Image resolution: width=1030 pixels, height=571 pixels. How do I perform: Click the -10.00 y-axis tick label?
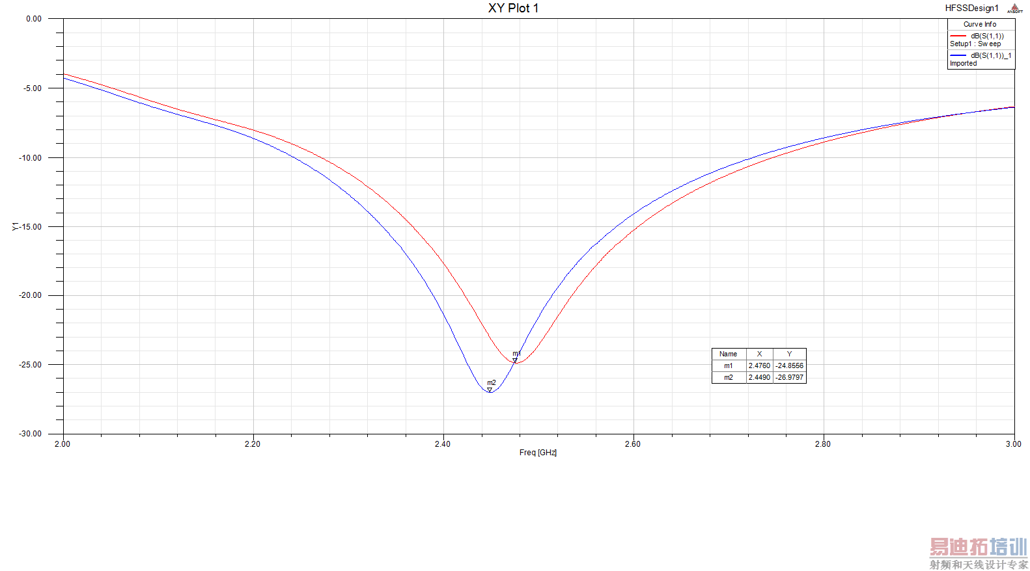coord(30,158)
